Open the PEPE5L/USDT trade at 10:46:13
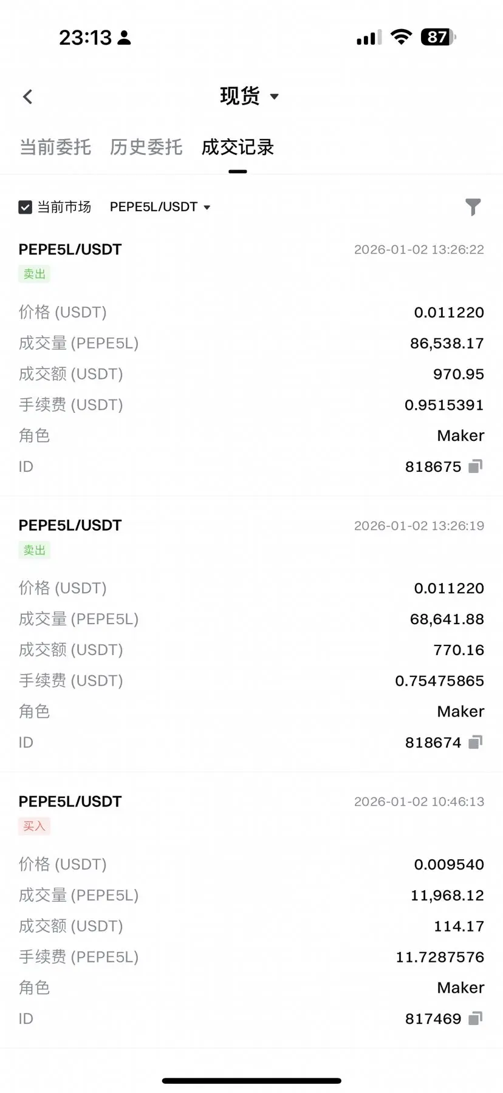 (251, 910)
